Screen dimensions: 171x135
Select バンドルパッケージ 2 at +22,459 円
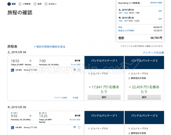(x=144, y=97)
